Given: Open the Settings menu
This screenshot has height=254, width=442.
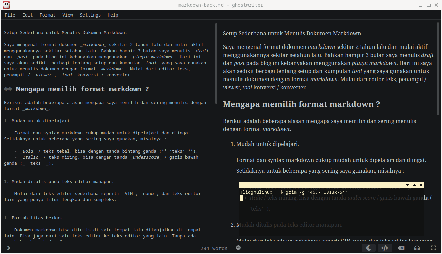Looking at the screenshot, I should tap(90, 15).
